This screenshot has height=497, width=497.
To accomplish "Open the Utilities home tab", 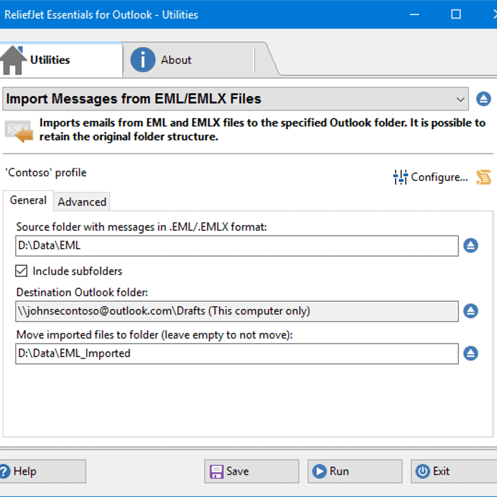I will point(61,60).
